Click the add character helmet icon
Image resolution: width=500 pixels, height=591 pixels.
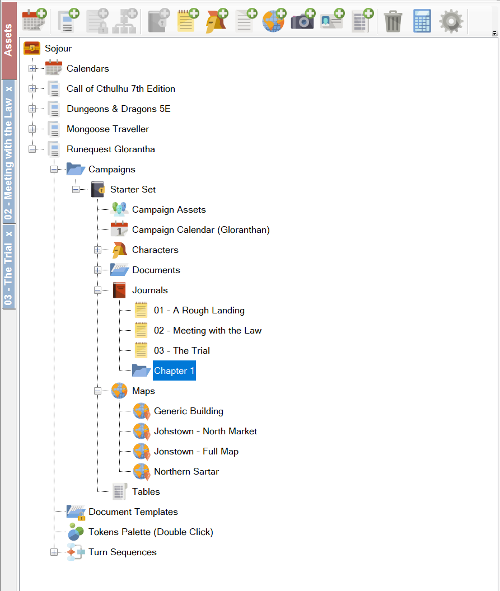[x=216, y=21]
